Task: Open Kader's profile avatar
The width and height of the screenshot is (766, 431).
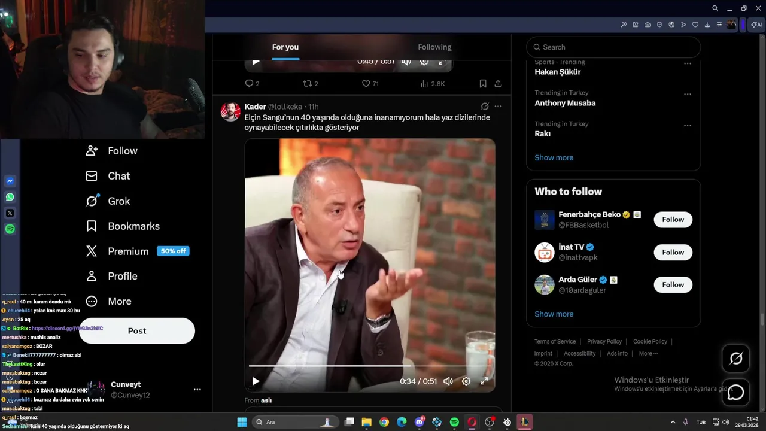Action: [x=230, y=111]
